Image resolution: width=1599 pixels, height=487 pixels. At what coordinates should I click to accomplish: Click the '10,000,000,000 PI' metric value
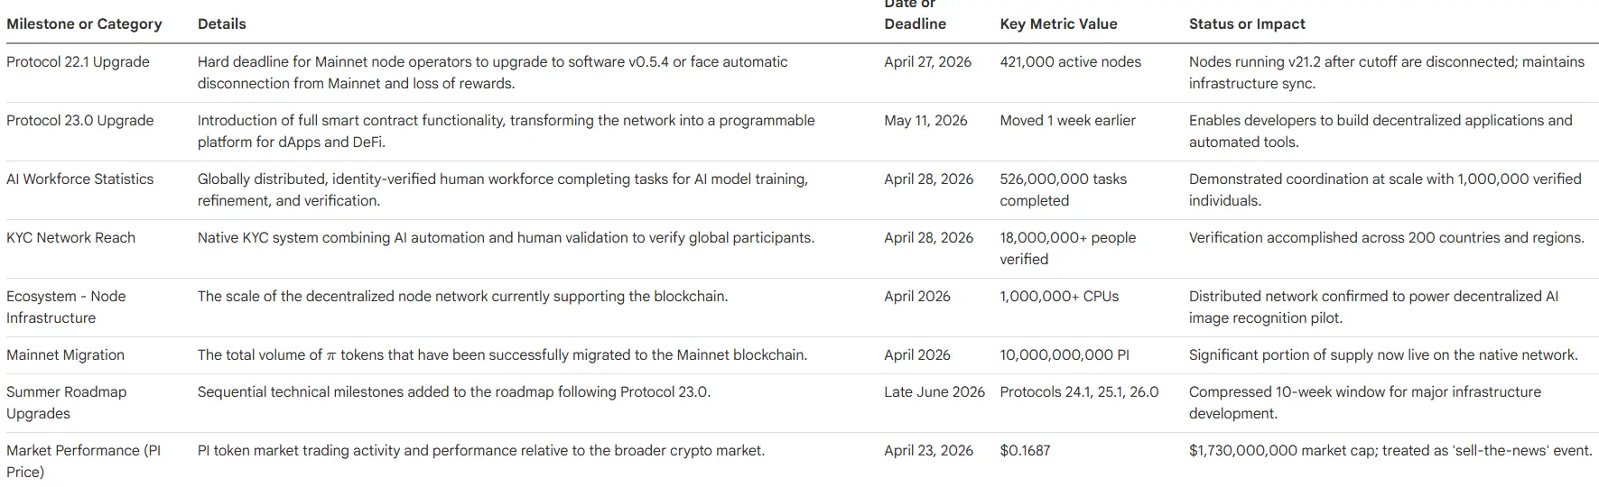tap(1064, 355)
